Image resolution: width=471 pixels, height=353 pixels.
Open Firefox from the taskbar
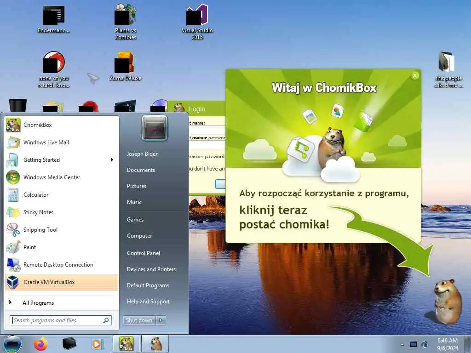click(41, 344)
